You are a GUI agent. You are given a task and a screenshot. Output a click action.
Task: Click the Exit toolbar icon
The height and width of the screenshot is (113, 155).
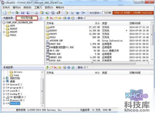[x=83, y=13]
